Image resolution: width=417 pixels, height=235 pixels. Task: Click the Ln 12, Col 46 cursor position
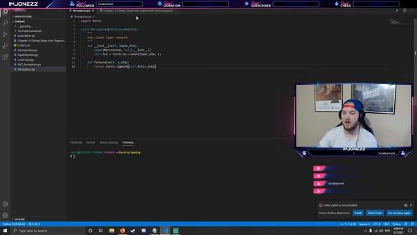[x=348, y=224]
